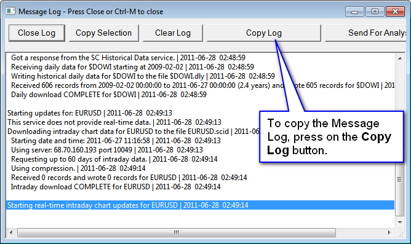Image resolution: width=411 pixels, height=244 pixels.
Task: Select line 'Writing historical daily data for $DOWI'
Action: (x=143, y=76)
